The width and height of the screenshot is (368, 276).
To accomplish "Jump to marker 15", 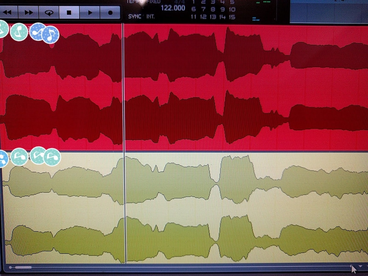I will pyautogui.click(x=232, y=17).
